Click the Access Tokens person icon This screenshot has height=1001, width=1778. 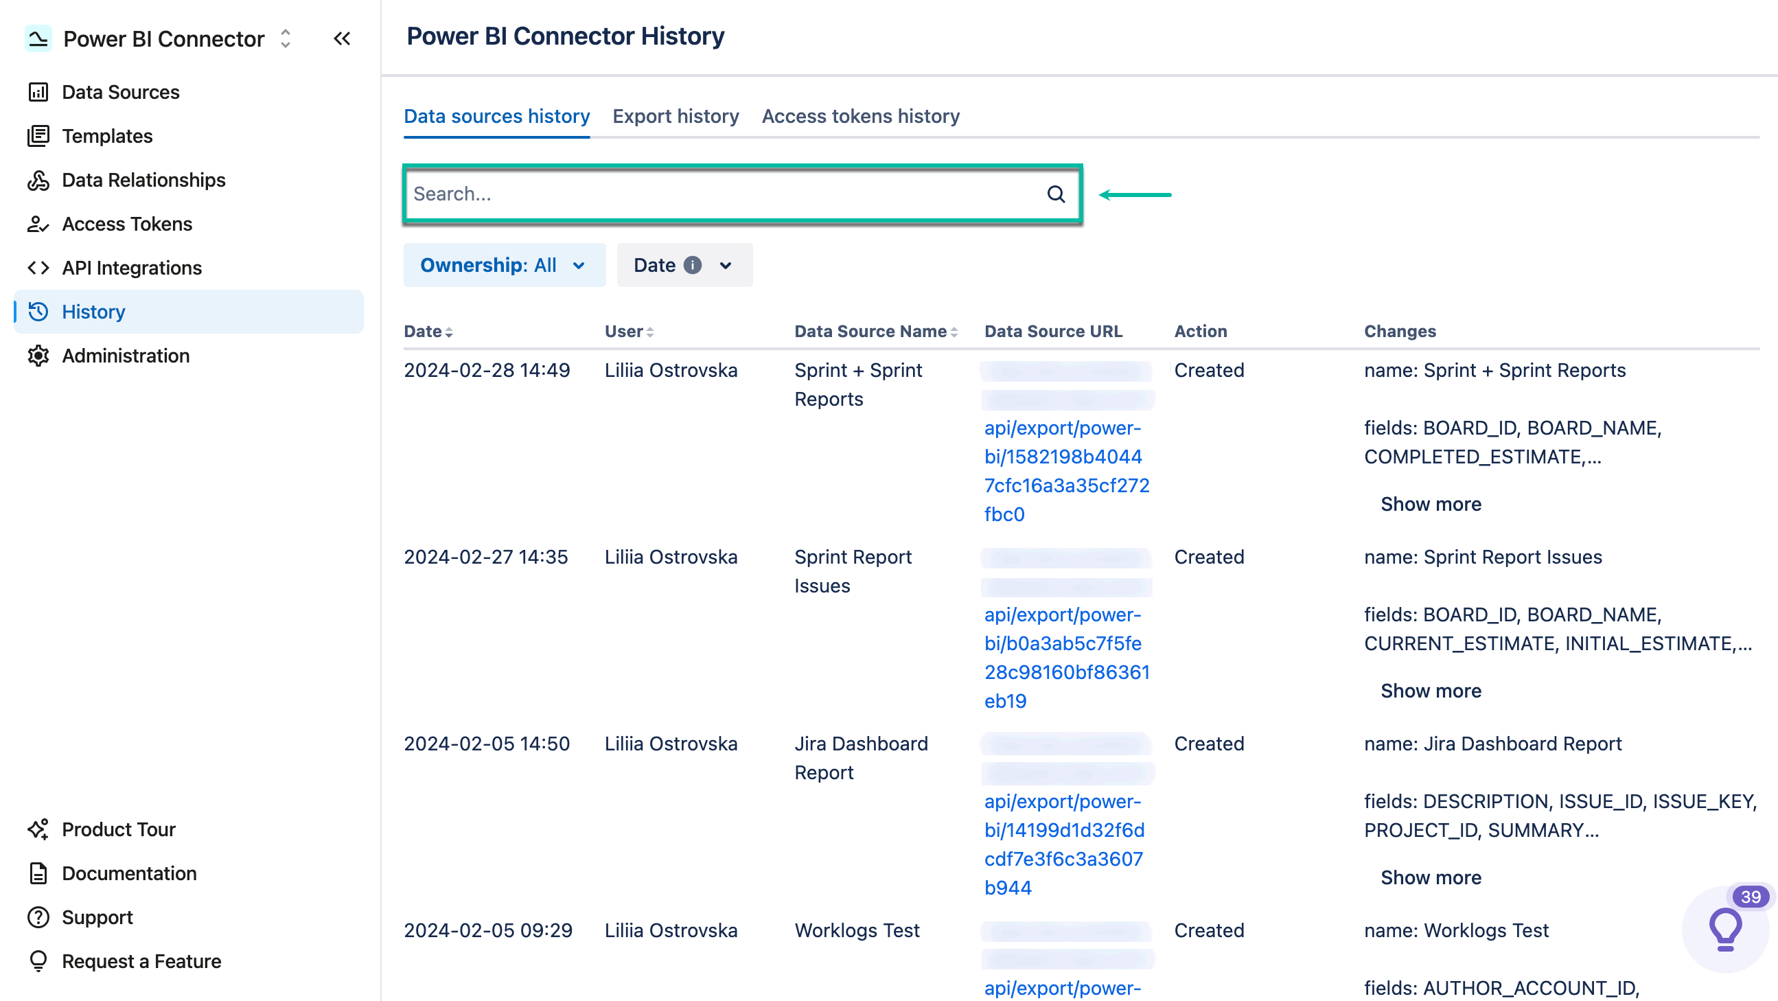point(38,224)
